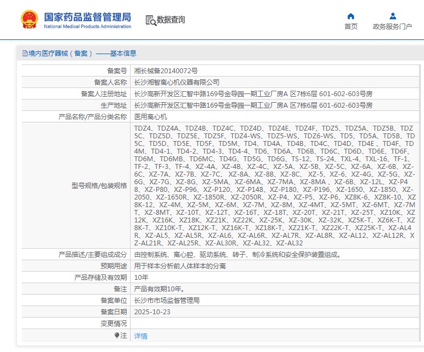Open 政务服务门户 text link
The image size is (424, 352).
(x=392, y=27)
